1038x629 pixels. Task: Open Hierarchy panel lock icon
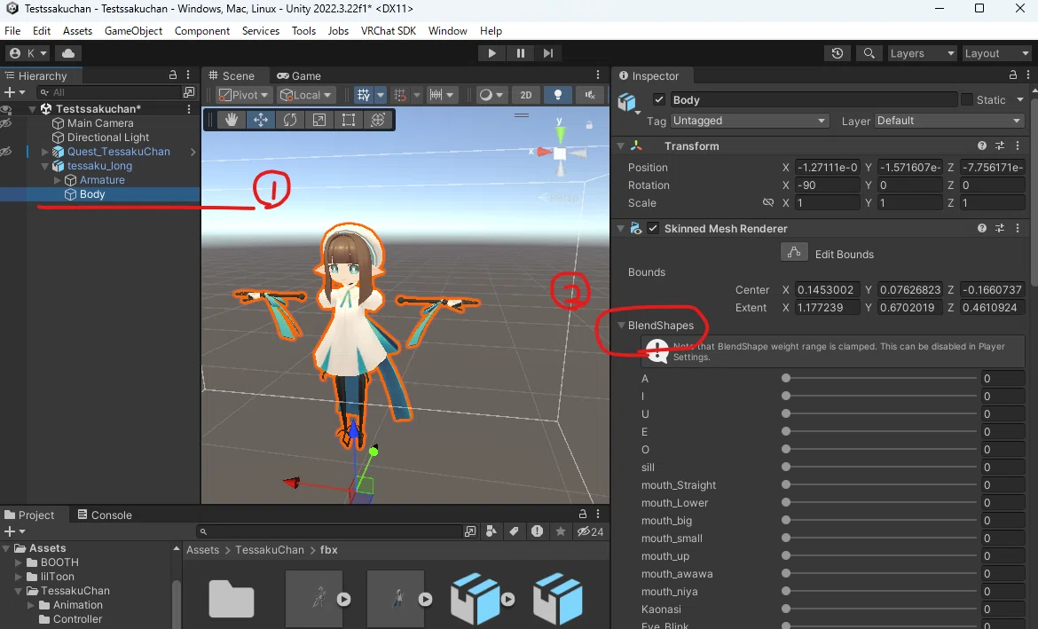(x=173, y=75)
